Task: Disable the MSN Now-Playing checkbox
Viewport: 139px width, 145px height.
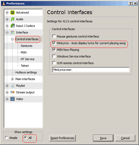Action: pyautogui.click(x=54, y=50)
